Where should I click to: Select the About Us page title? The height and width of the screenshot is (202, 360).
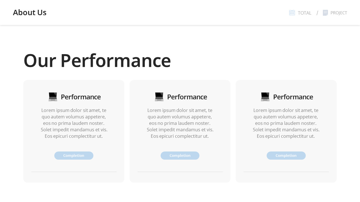tap(30, 12)
